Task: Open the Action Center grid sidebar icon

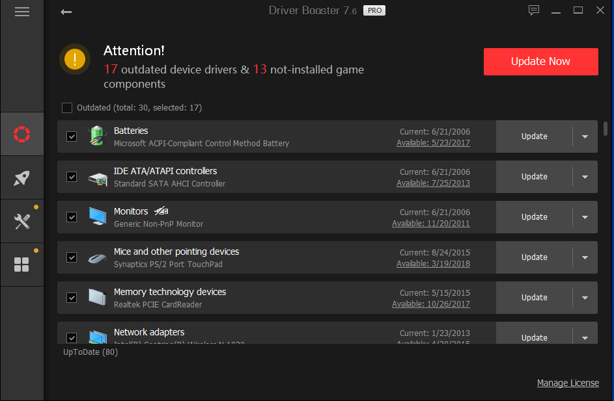Action: [22, 265]
